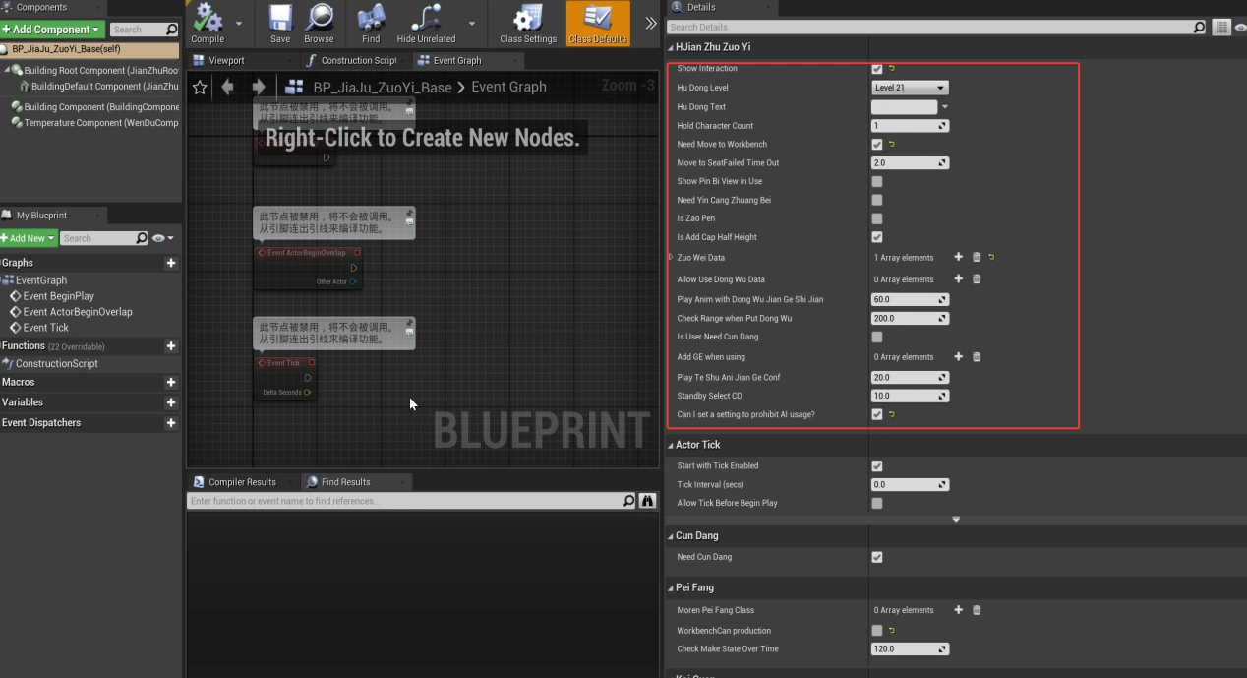Collapse the Cun Dang section
The width and height of the screenshot is (1247, 678).
pyautogui.click(x=672, y=536)
